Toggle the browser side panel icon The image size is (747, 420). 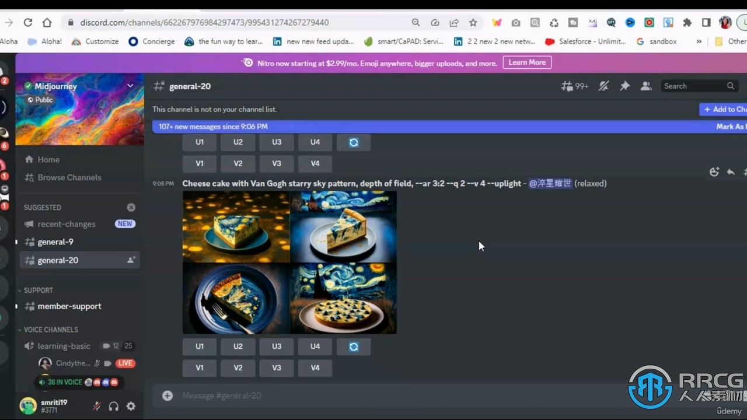(706, 23)
